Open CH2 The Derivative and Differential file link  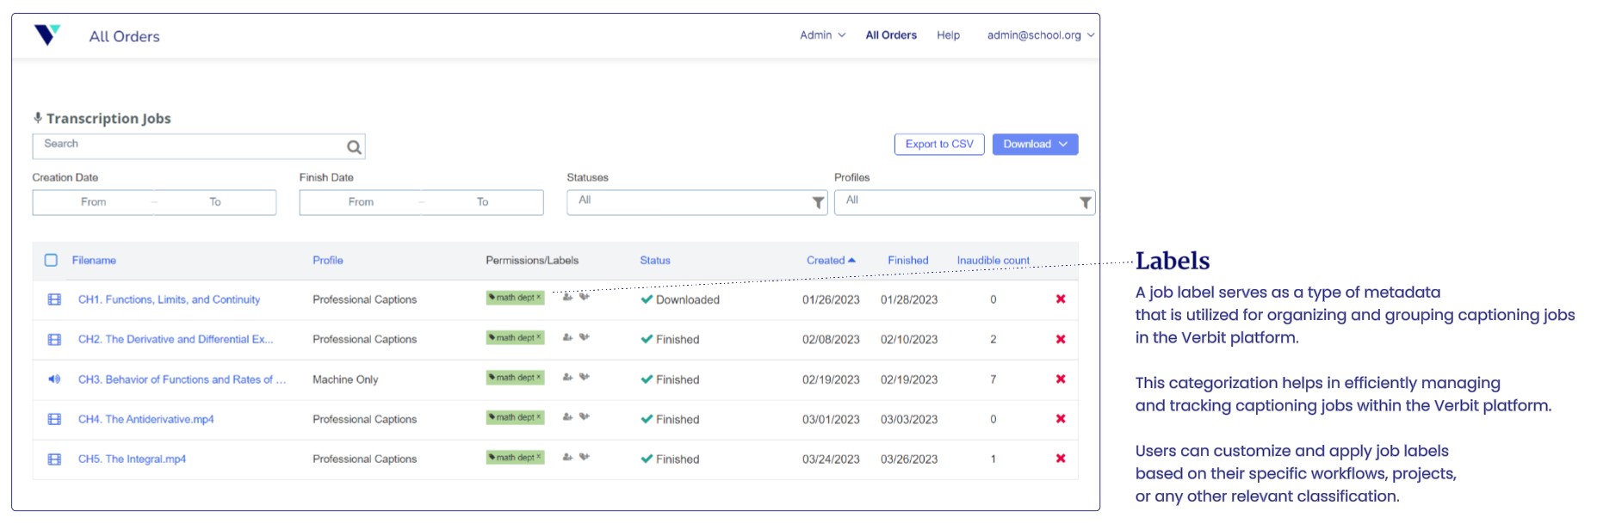click(x=176, y=340)
